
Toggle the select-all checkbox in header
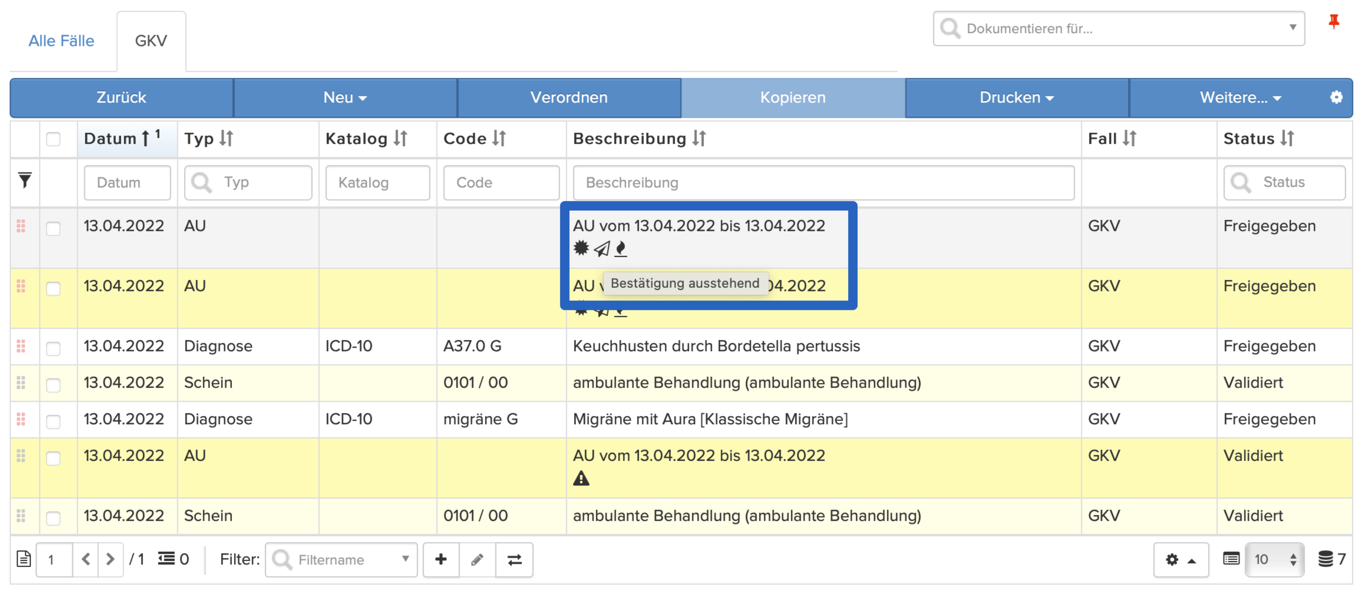[x=53, y=139]
